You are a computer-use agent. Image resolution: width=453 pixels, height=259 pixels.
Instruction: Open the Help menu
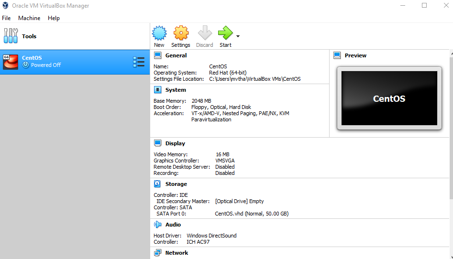point(54,18)
